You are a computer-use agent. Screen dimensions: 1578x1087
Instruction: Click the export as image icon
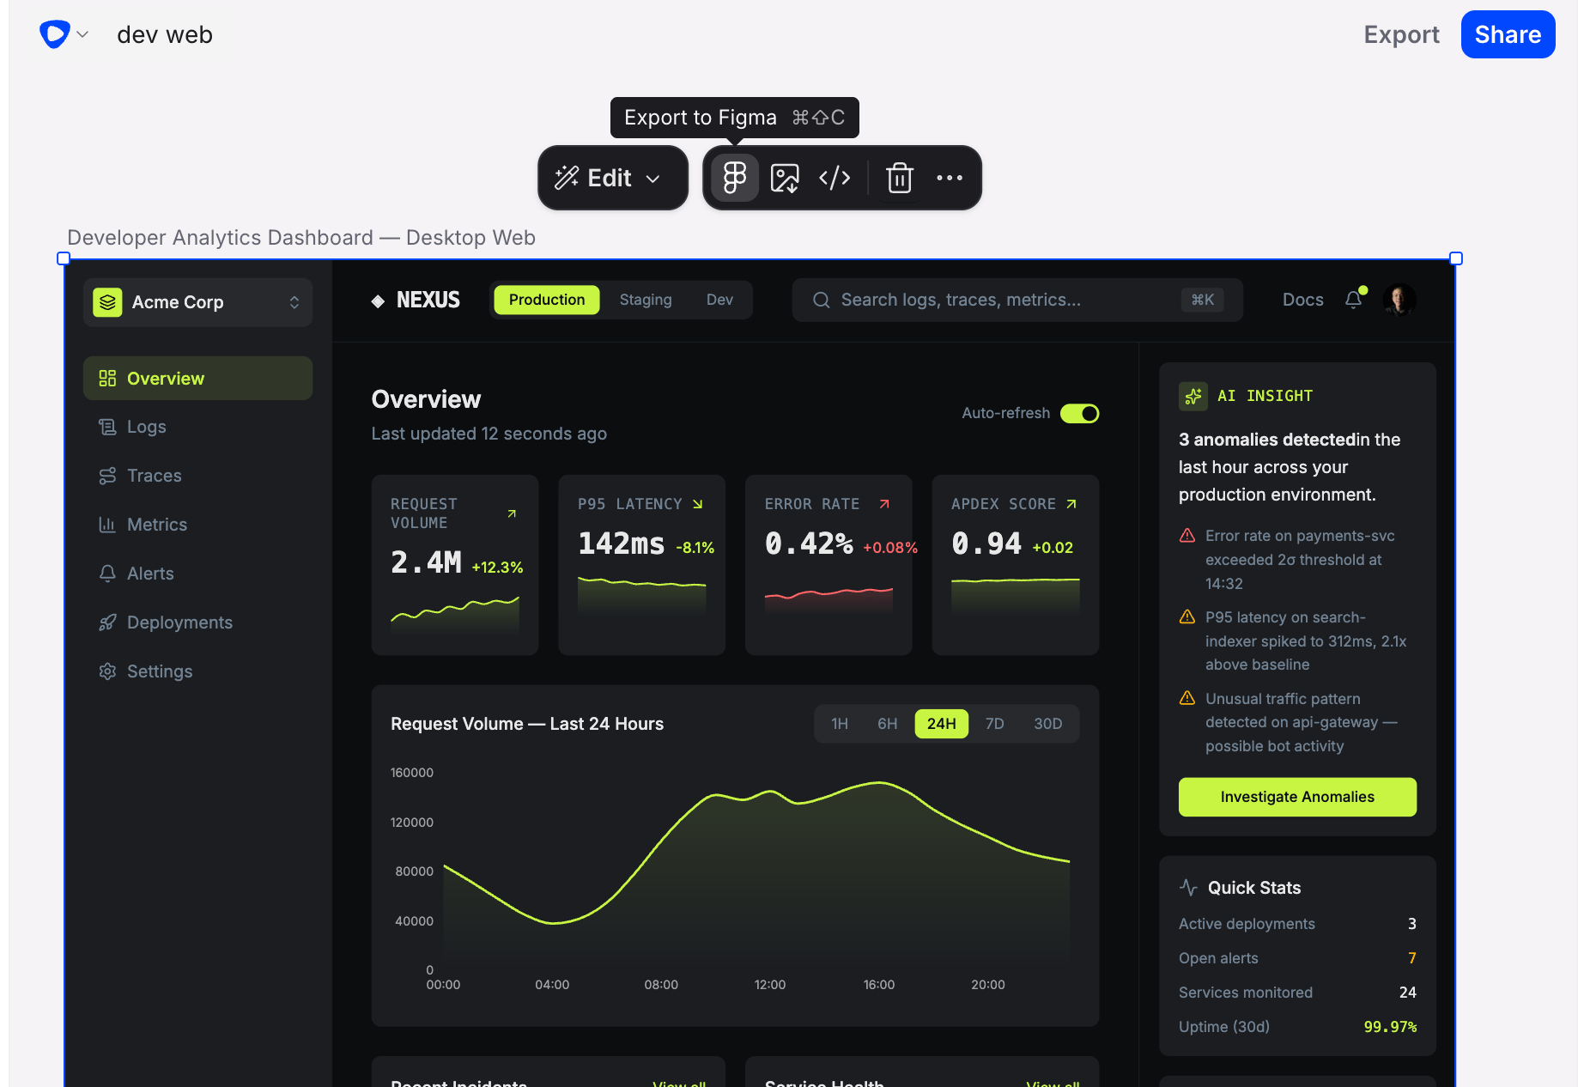(x=785, y=178)
